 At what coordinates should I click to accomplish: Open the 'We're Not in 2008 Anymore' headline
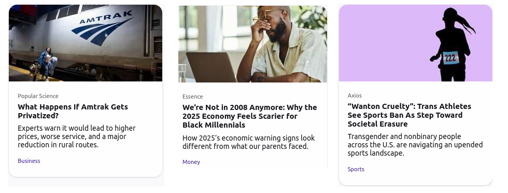[x=249, y=116]
